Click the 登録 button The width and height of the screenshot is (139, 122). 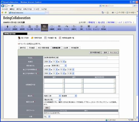(105, 52)
